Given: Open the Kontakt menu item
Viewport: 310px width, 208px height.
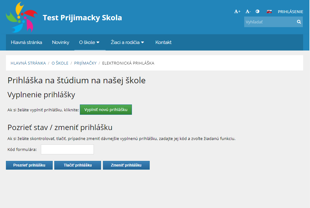Looking at the screenshot, I should (163, 42).
